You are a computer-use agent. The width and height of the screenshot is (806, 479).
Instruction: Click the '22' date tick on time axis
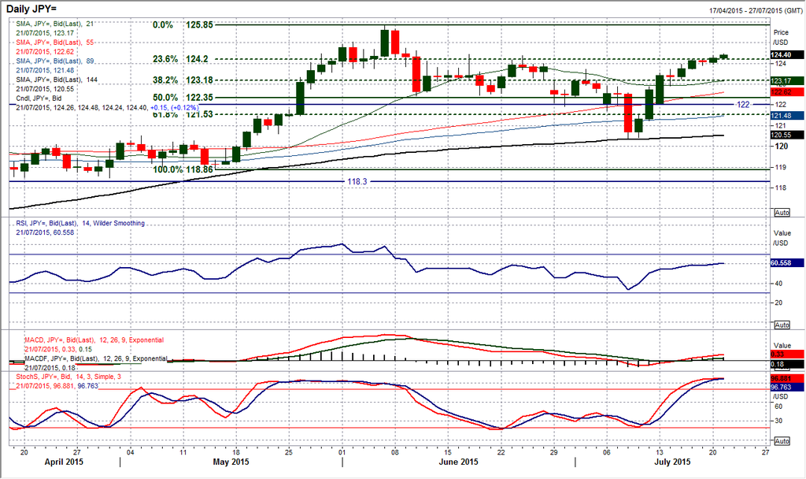click(501, 452)
